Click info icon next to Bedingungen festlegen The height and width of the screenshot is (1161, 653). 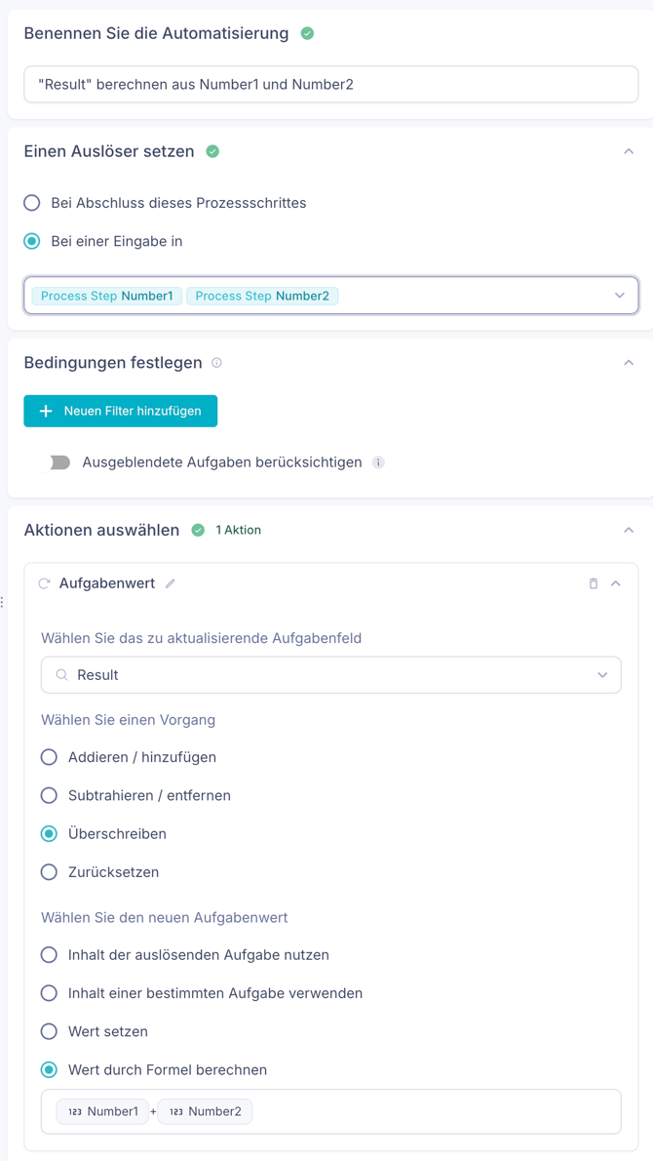[x=217, y=363]
